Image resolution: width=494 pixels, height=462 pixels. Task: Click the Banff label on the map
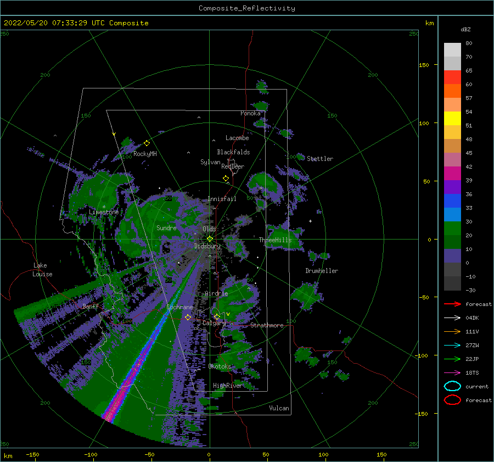(x=91, y=306)
